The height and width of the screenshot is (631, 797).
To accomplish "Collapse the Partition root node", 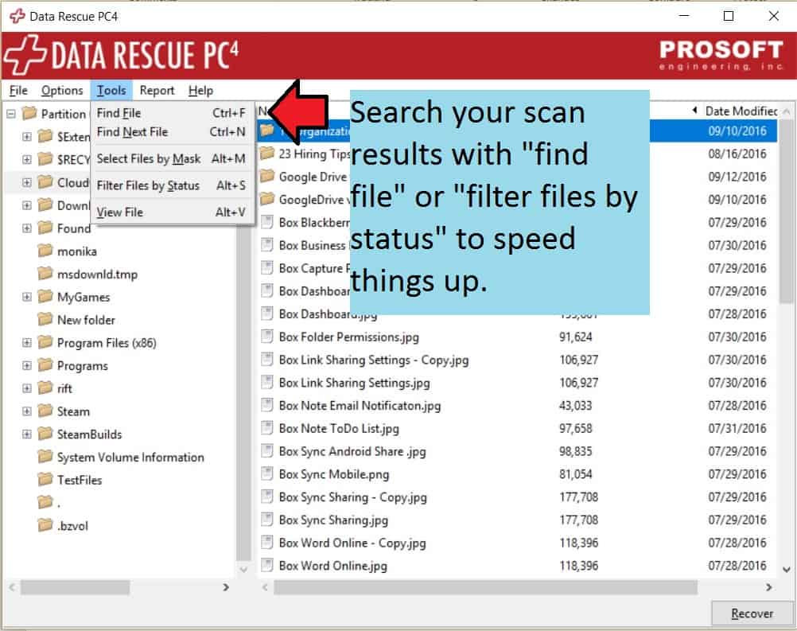I will 10,114.
